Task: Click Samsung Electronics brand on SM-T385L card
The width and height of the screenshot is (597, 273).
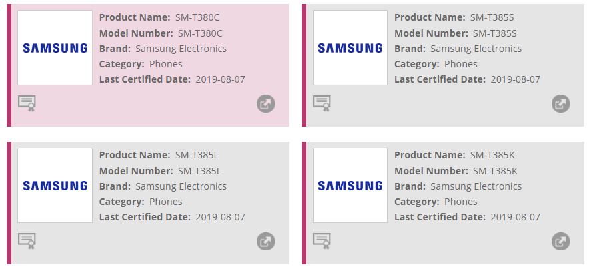Action: pos(181,186)
